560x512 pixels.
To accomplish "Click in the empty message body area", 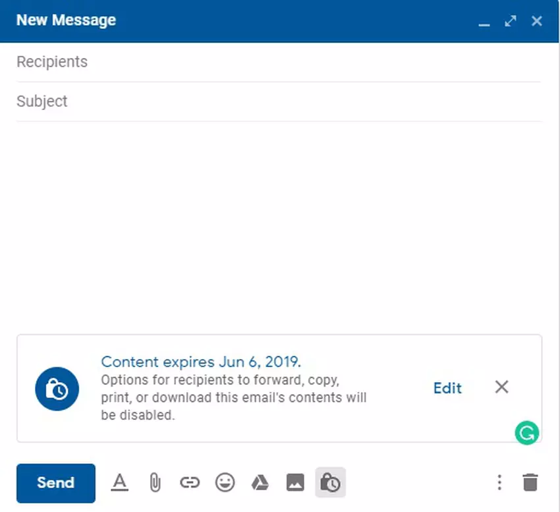I will (278, 224).
